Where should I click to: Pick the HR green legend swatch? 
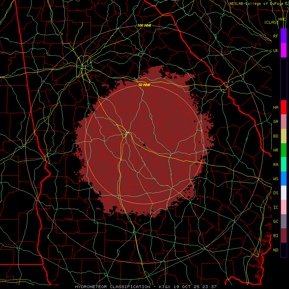click(284, 150)
